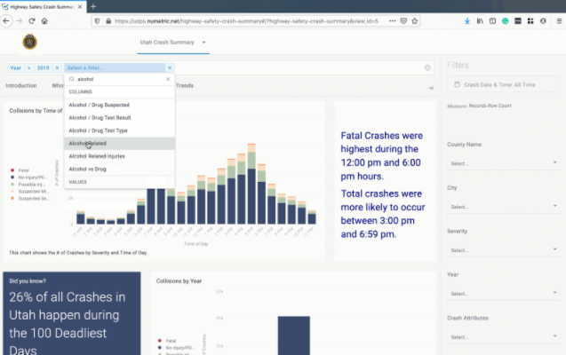Click the alcohol search field

click(120, 79)
